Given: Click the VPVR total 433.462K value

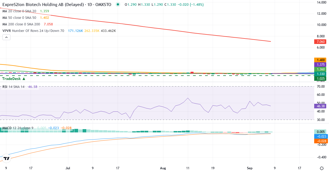Looking at the screenshot, I should click(x=108, y=31).
